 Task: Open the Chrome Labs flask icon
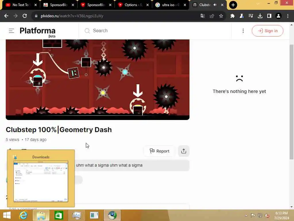click(242, 16)
